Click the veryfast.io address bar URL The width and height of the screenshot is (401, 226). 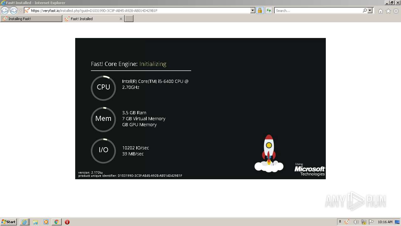[x=94, y=11]
